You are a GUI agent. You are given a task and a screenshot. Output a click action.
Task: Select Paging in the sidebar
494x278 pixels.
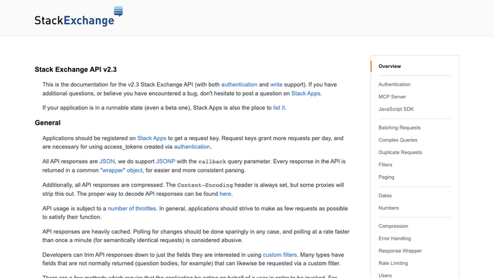[x=387, y=177]
